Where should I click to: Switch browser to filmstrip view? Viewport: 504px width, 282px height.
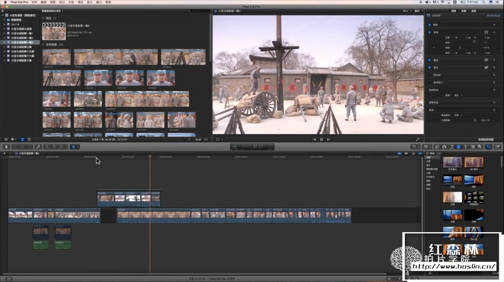pos(23,140)
